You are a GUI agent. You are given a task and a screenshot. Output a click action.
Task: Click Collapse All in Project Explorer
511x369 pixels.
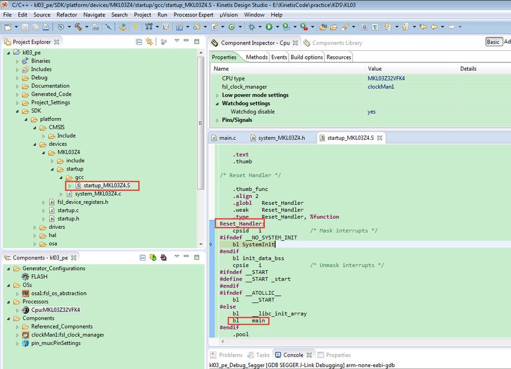pyautogui.click(x=139, y=42)
